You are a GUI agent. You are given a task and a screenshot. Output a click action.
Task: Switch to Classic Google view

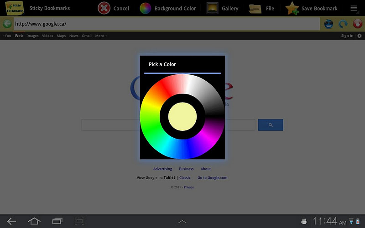tap(185, 178)
